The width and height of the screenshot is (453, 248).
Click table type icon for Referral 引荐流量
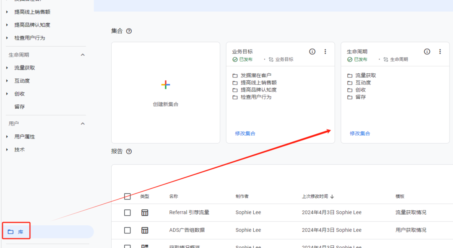point(145,213)
